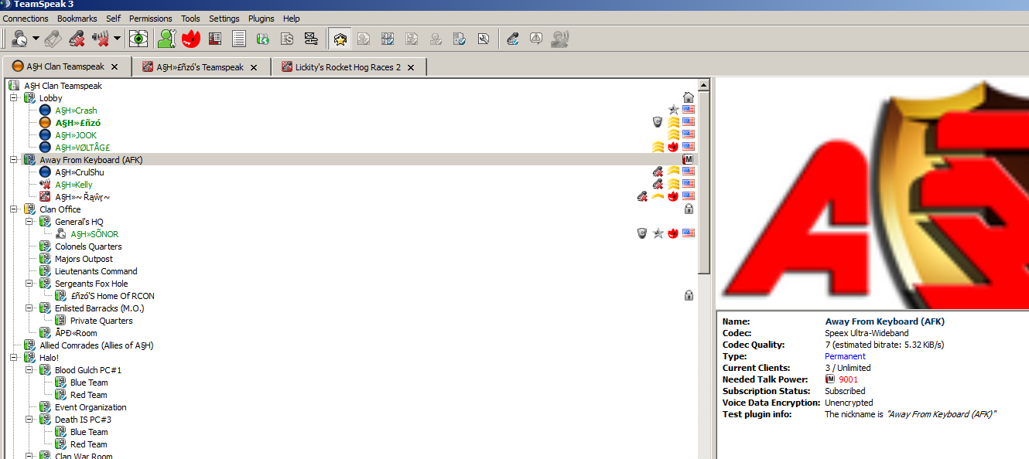Viewport: 1029px width, 459px height.
Task: Open the green contacts figure with wrench icon
Action: [x=166, y=38]
